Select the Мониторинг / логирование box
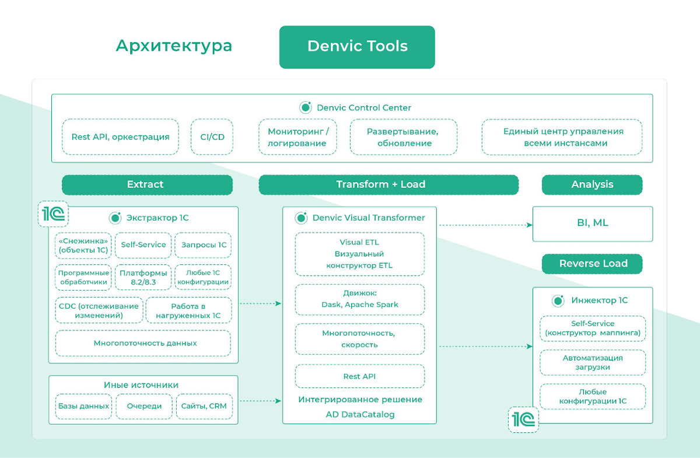 pyautogui.click(x=297, y=137)
